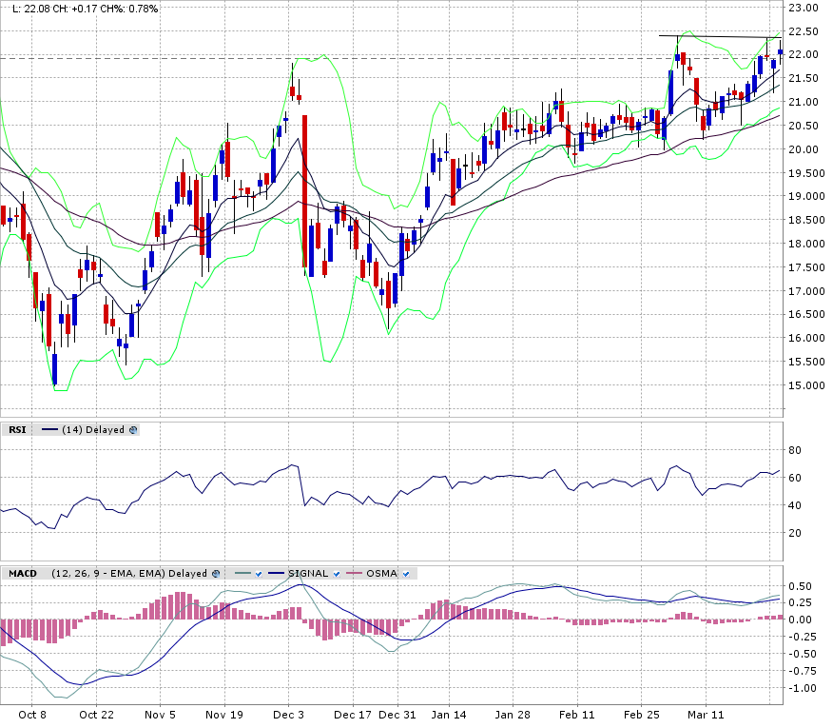Click the RSI 20 axis label
The image size is (833, 728).
pos(795,533)
